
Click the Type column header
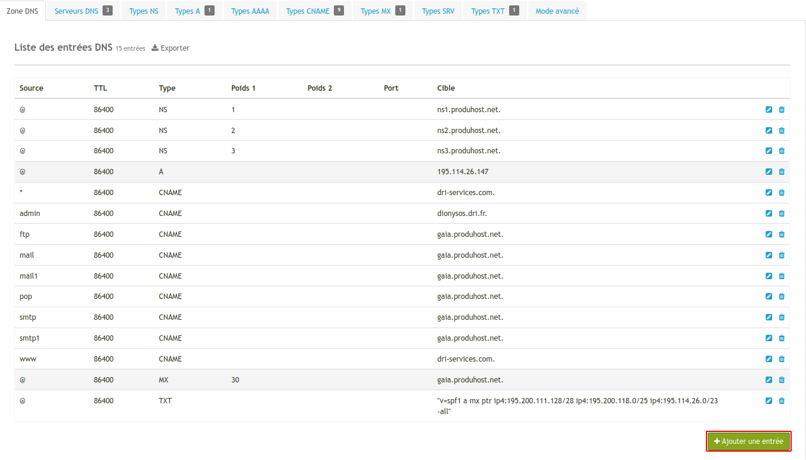(168, 88)
